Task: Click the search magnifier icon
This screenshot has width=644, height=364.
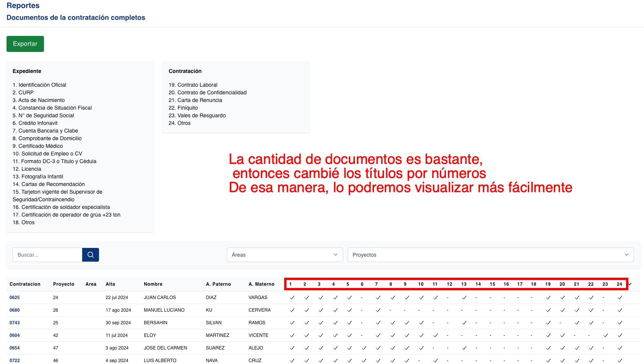Action: 90,254
